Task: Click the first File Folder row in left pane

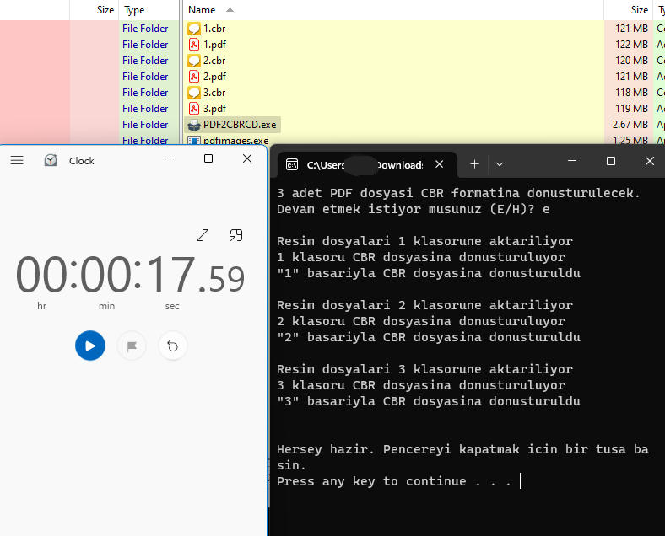Action: click(x=145, y=29)
